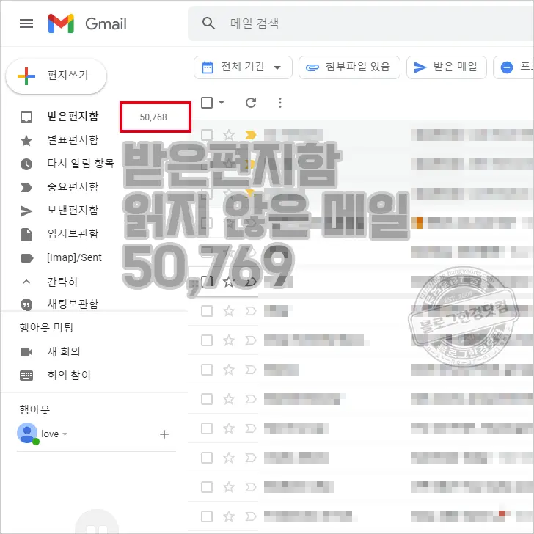Open 임시보관함 drafts folder

coord(72,233)
